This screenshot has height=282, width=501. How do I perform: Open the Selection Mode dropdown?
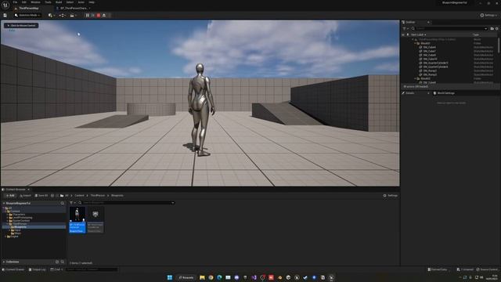click(x=27, y=16)
